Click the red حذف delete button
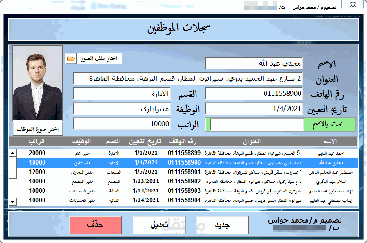The image size is (367, 243). pyautogui.click(x=95, y=225)
